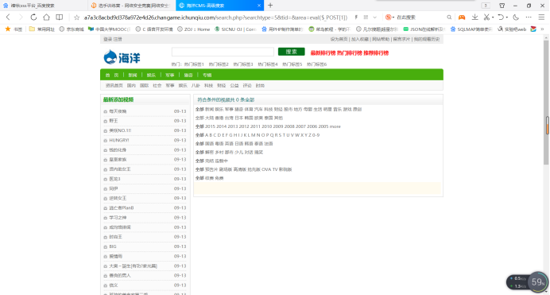
Task: Click the orange star bookmarks icon
Action: pyautogui.click(x=8, y=29)
